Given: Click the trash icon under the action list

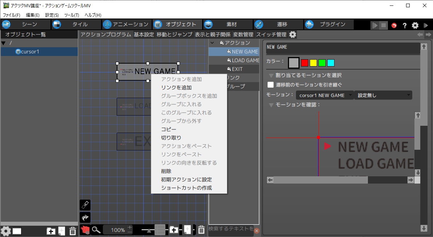Looking at the screenshot, I should [x=201, y=230].
